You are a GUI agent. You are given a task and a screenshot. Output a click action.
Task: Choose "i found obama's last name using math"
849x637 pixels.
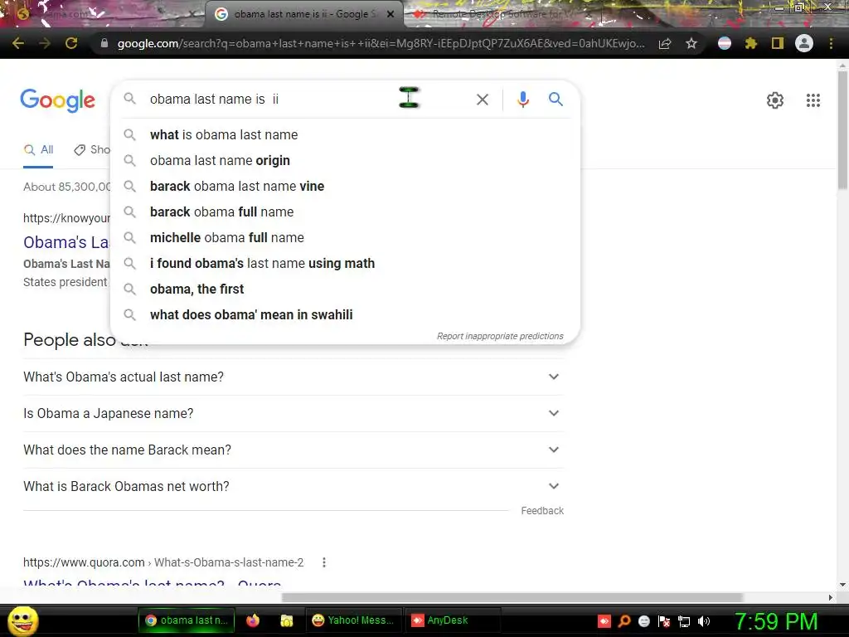[345, 263]
